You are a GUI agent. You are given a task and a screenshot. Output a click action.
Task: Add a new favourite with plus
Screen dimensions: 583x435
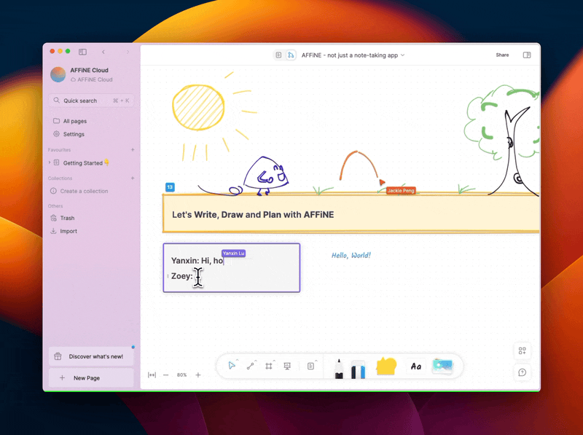point(133,149)
